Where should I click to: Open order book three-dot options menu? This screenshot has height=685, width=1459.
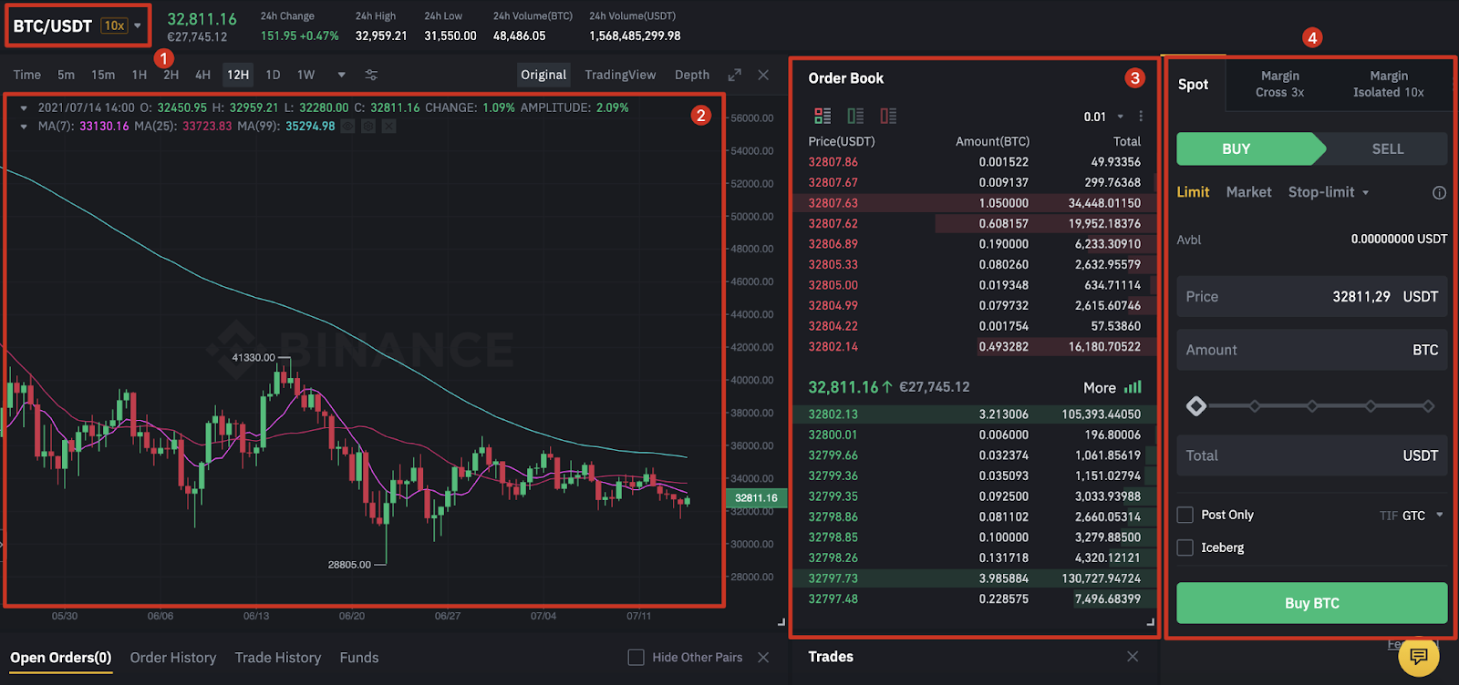[1141, 117]
